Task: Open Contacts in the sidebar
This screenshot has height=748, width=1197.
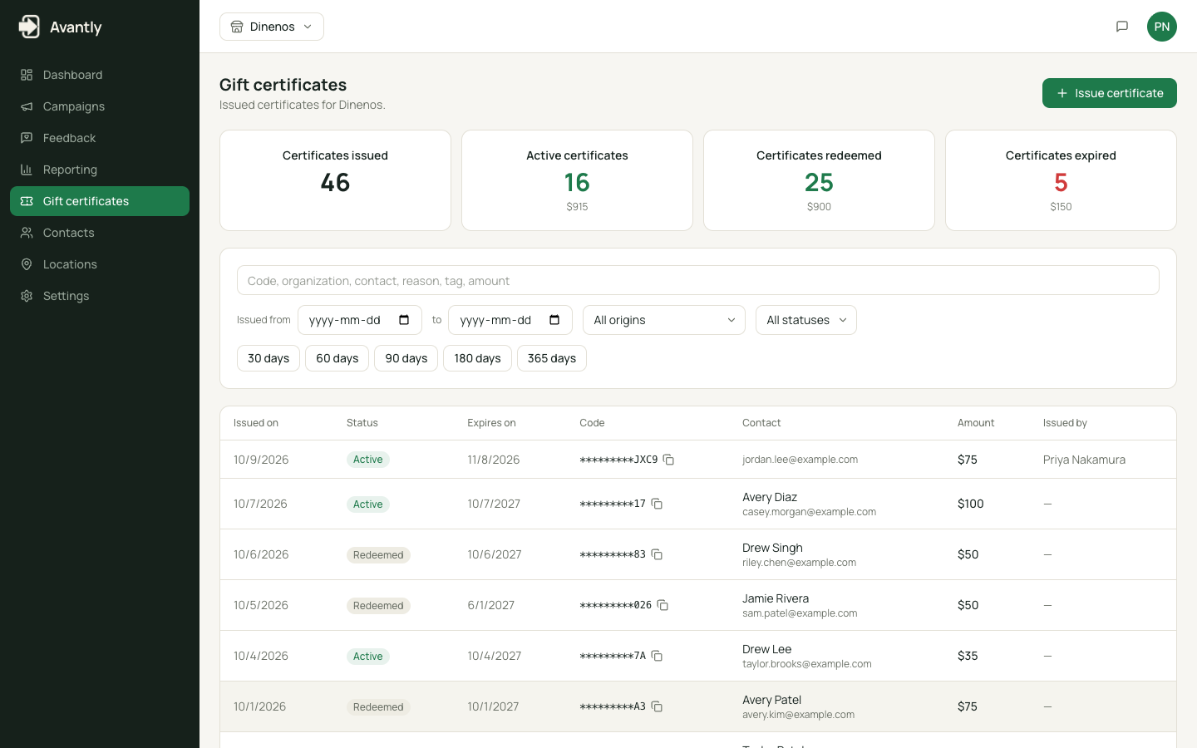Action: click(x=100, y=233)
